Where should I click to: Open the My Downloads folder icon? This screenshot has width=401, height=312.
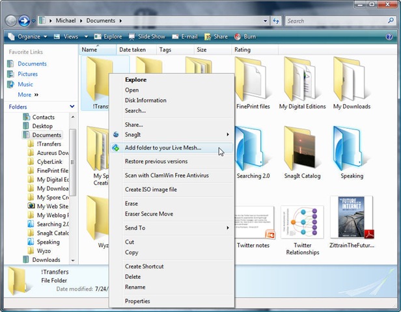[351, 81]
